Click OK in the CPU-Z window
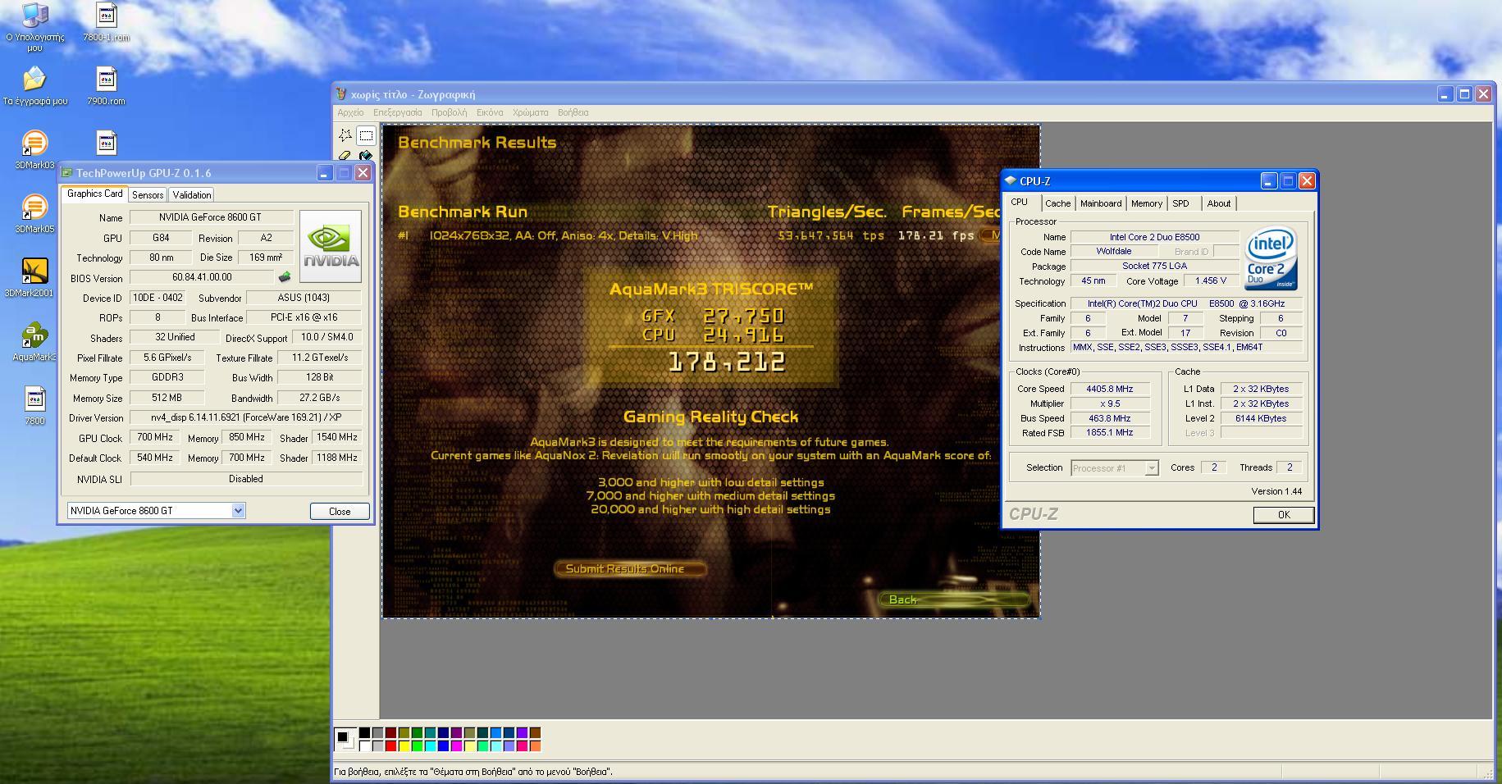This screenshot has height=784, width=1502. 1284,514
